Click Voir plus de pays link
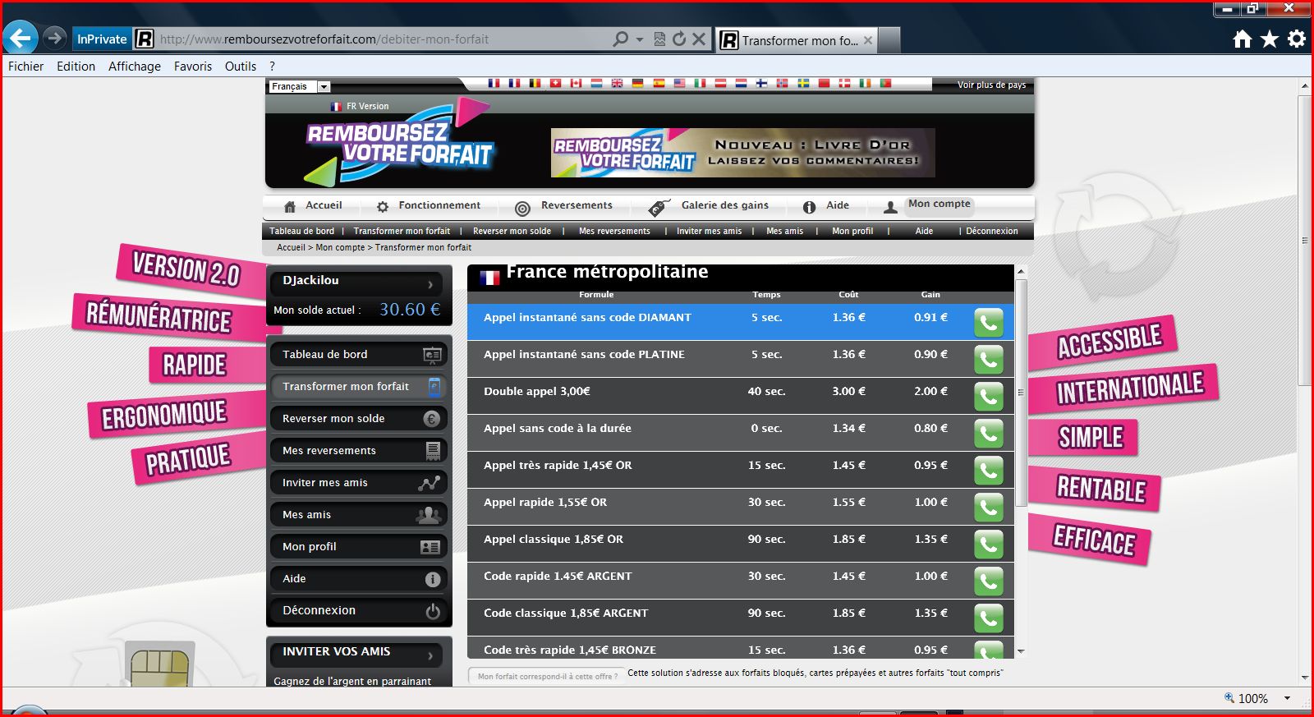 coord(991,85)
